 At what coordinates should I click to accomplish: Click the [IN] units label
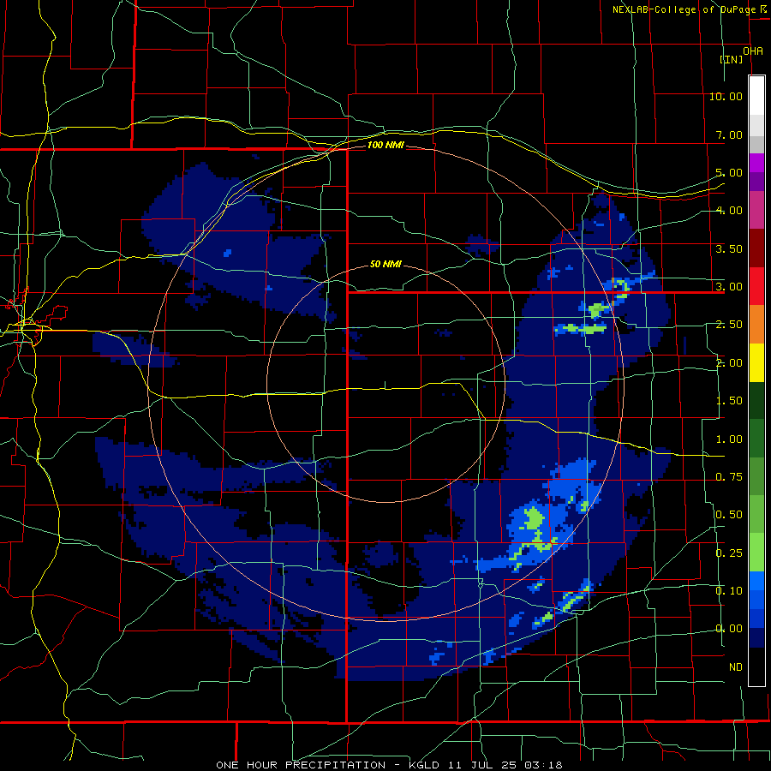(x=732, y=59)
